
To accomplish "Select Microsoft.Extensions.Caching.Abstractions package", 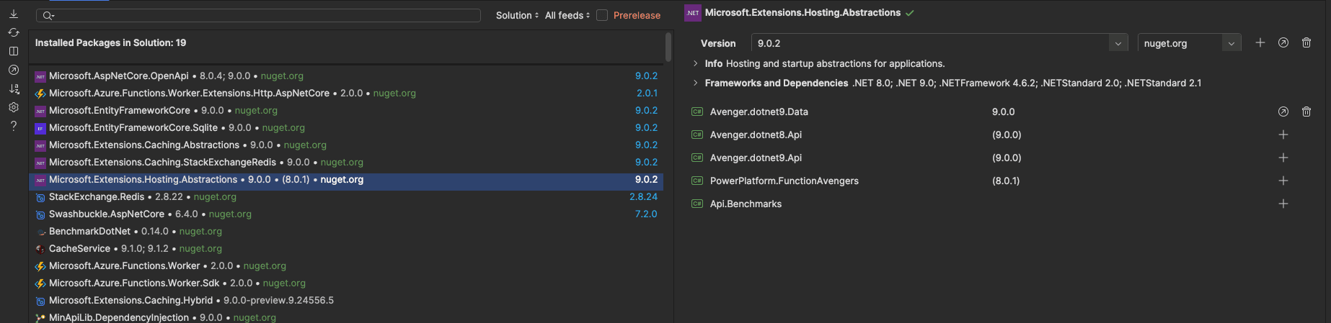I will (x=346, y=145).
